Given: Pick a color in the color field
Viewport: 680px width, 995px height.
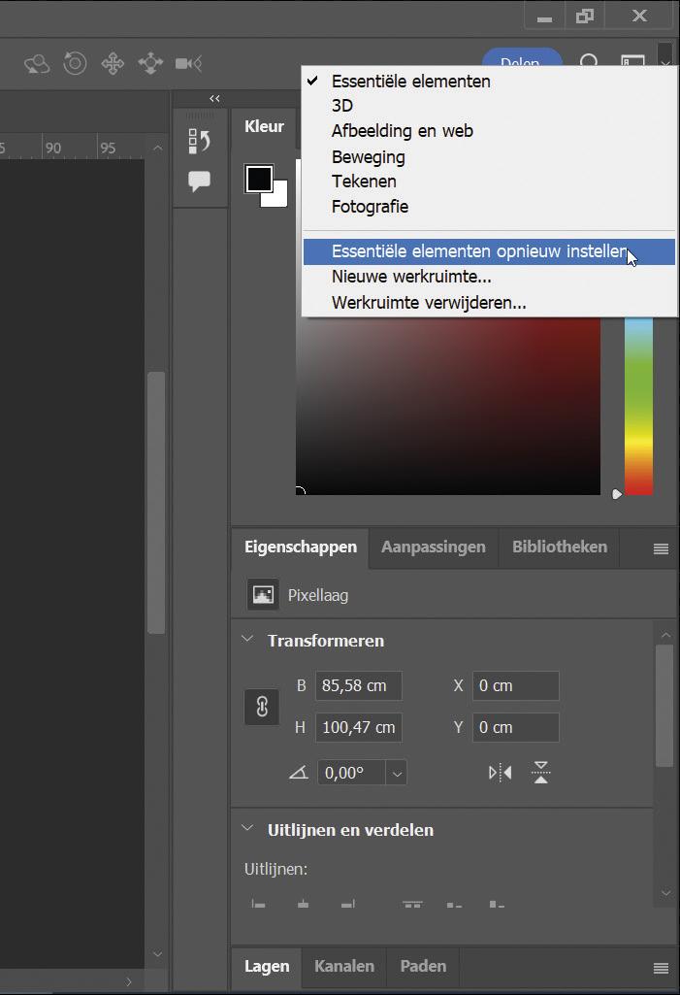Looking at the screenshot, I should [448, 406].
